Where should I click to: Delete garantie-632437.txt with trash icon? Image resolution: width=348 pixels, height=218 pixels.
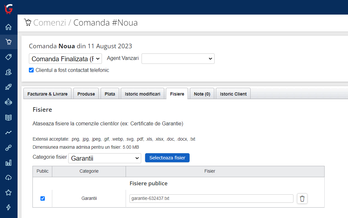tap(302, 199)
